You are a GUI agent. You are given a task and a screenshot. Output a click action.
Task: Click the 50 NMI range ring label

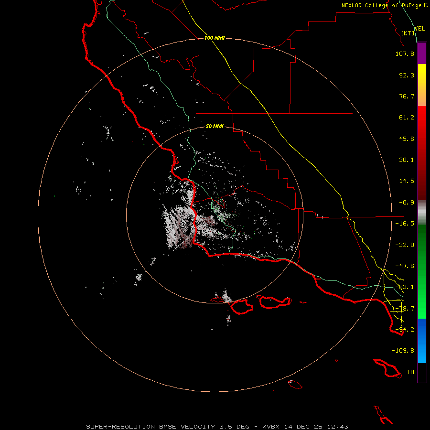(215, 127)
